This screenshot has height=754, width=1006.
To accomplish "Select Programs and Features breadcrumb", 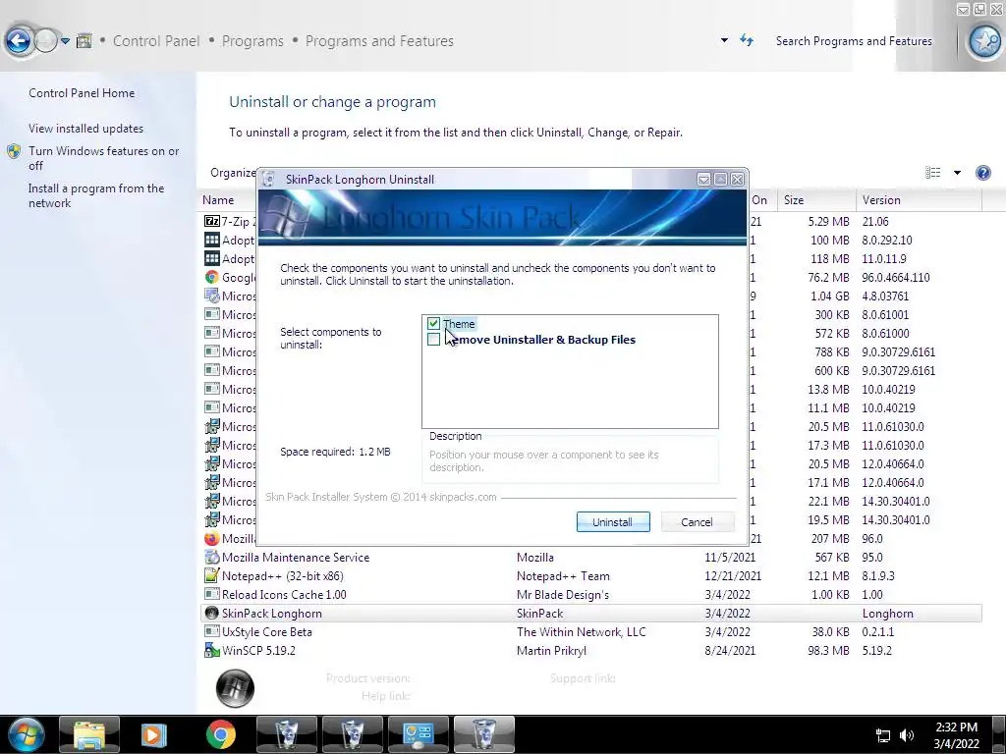I will click(379, 41).
